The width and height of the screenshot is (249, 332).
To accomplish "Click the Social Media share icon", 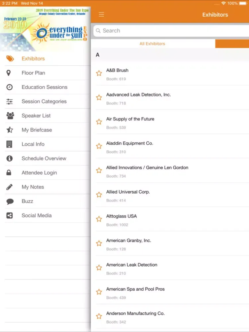I will pyautogui.click(x=10, y=215).
